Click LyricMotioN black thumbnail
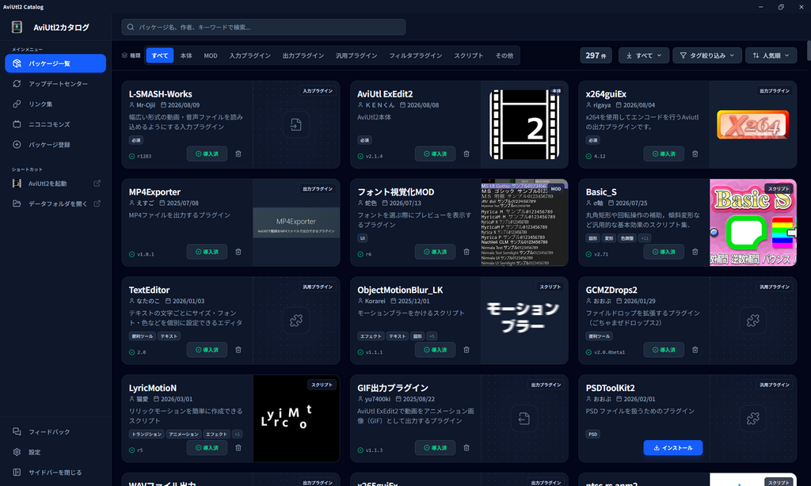Viewport: 811px width, 486px height. 296,418
